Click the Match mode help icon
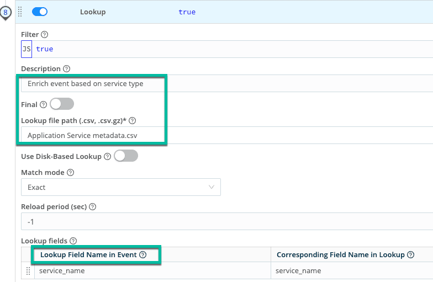Viewport: 433px width, 282px height. point(71,173)
